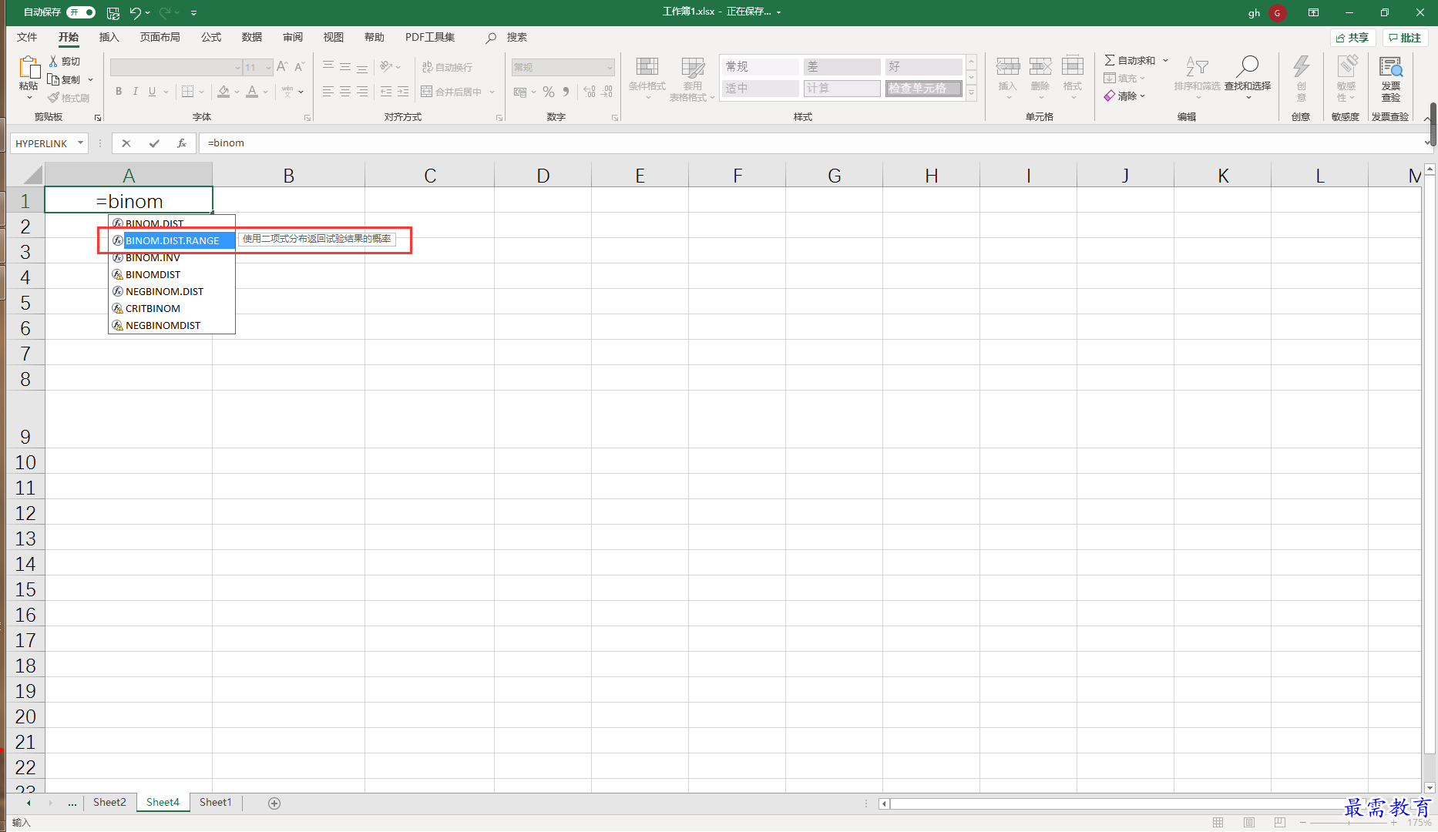Open the Sheet2 tab

point(109,802)
